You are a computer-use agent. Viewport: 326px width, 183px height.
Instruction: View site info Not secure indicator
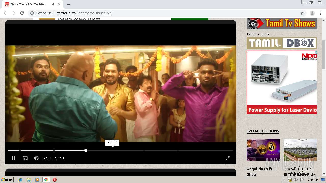[42, 13]
